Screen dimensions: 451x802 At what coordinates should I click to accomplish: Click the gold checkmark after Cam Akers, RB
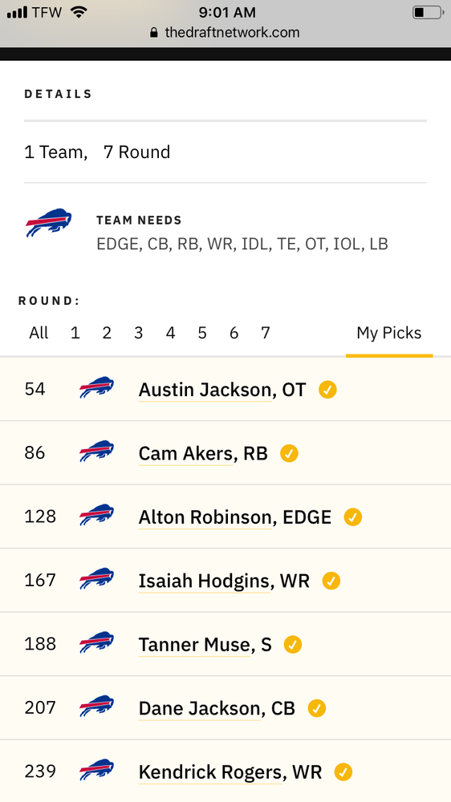pos(289,454)
